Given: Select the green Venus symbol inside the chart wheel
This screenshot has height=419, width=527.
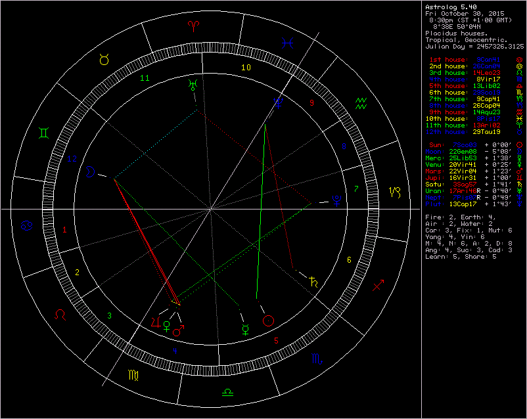Looking at the screenshot, I should pos(166,326).
